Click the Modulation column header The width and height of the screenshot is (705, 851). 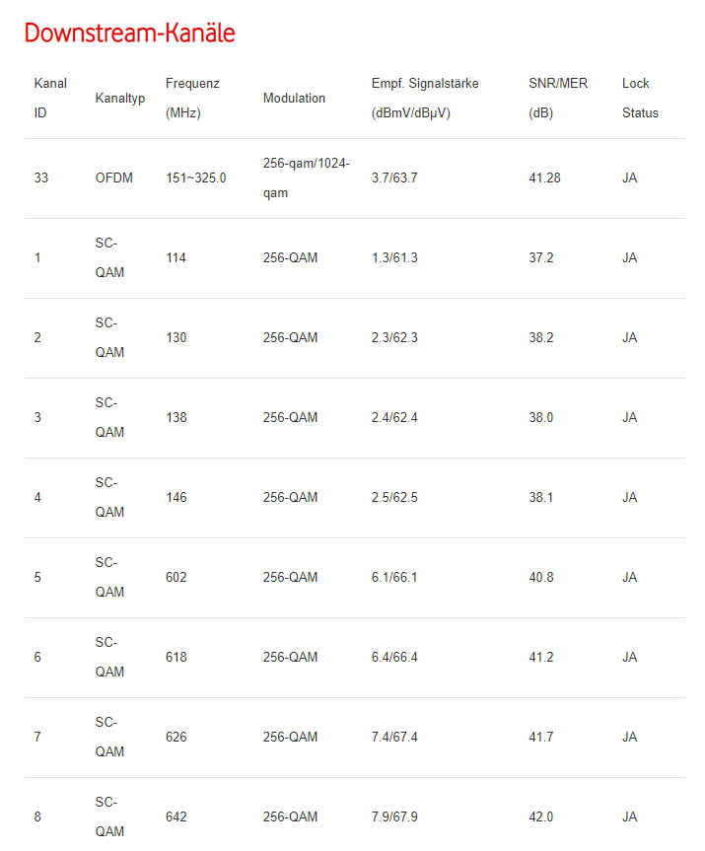tap(294, 99)
